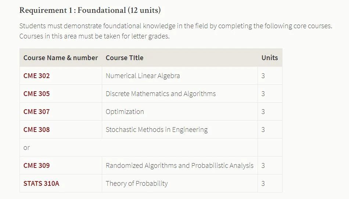Click the Course Title column header
This screenshot has width=349, height=199.
125,58
